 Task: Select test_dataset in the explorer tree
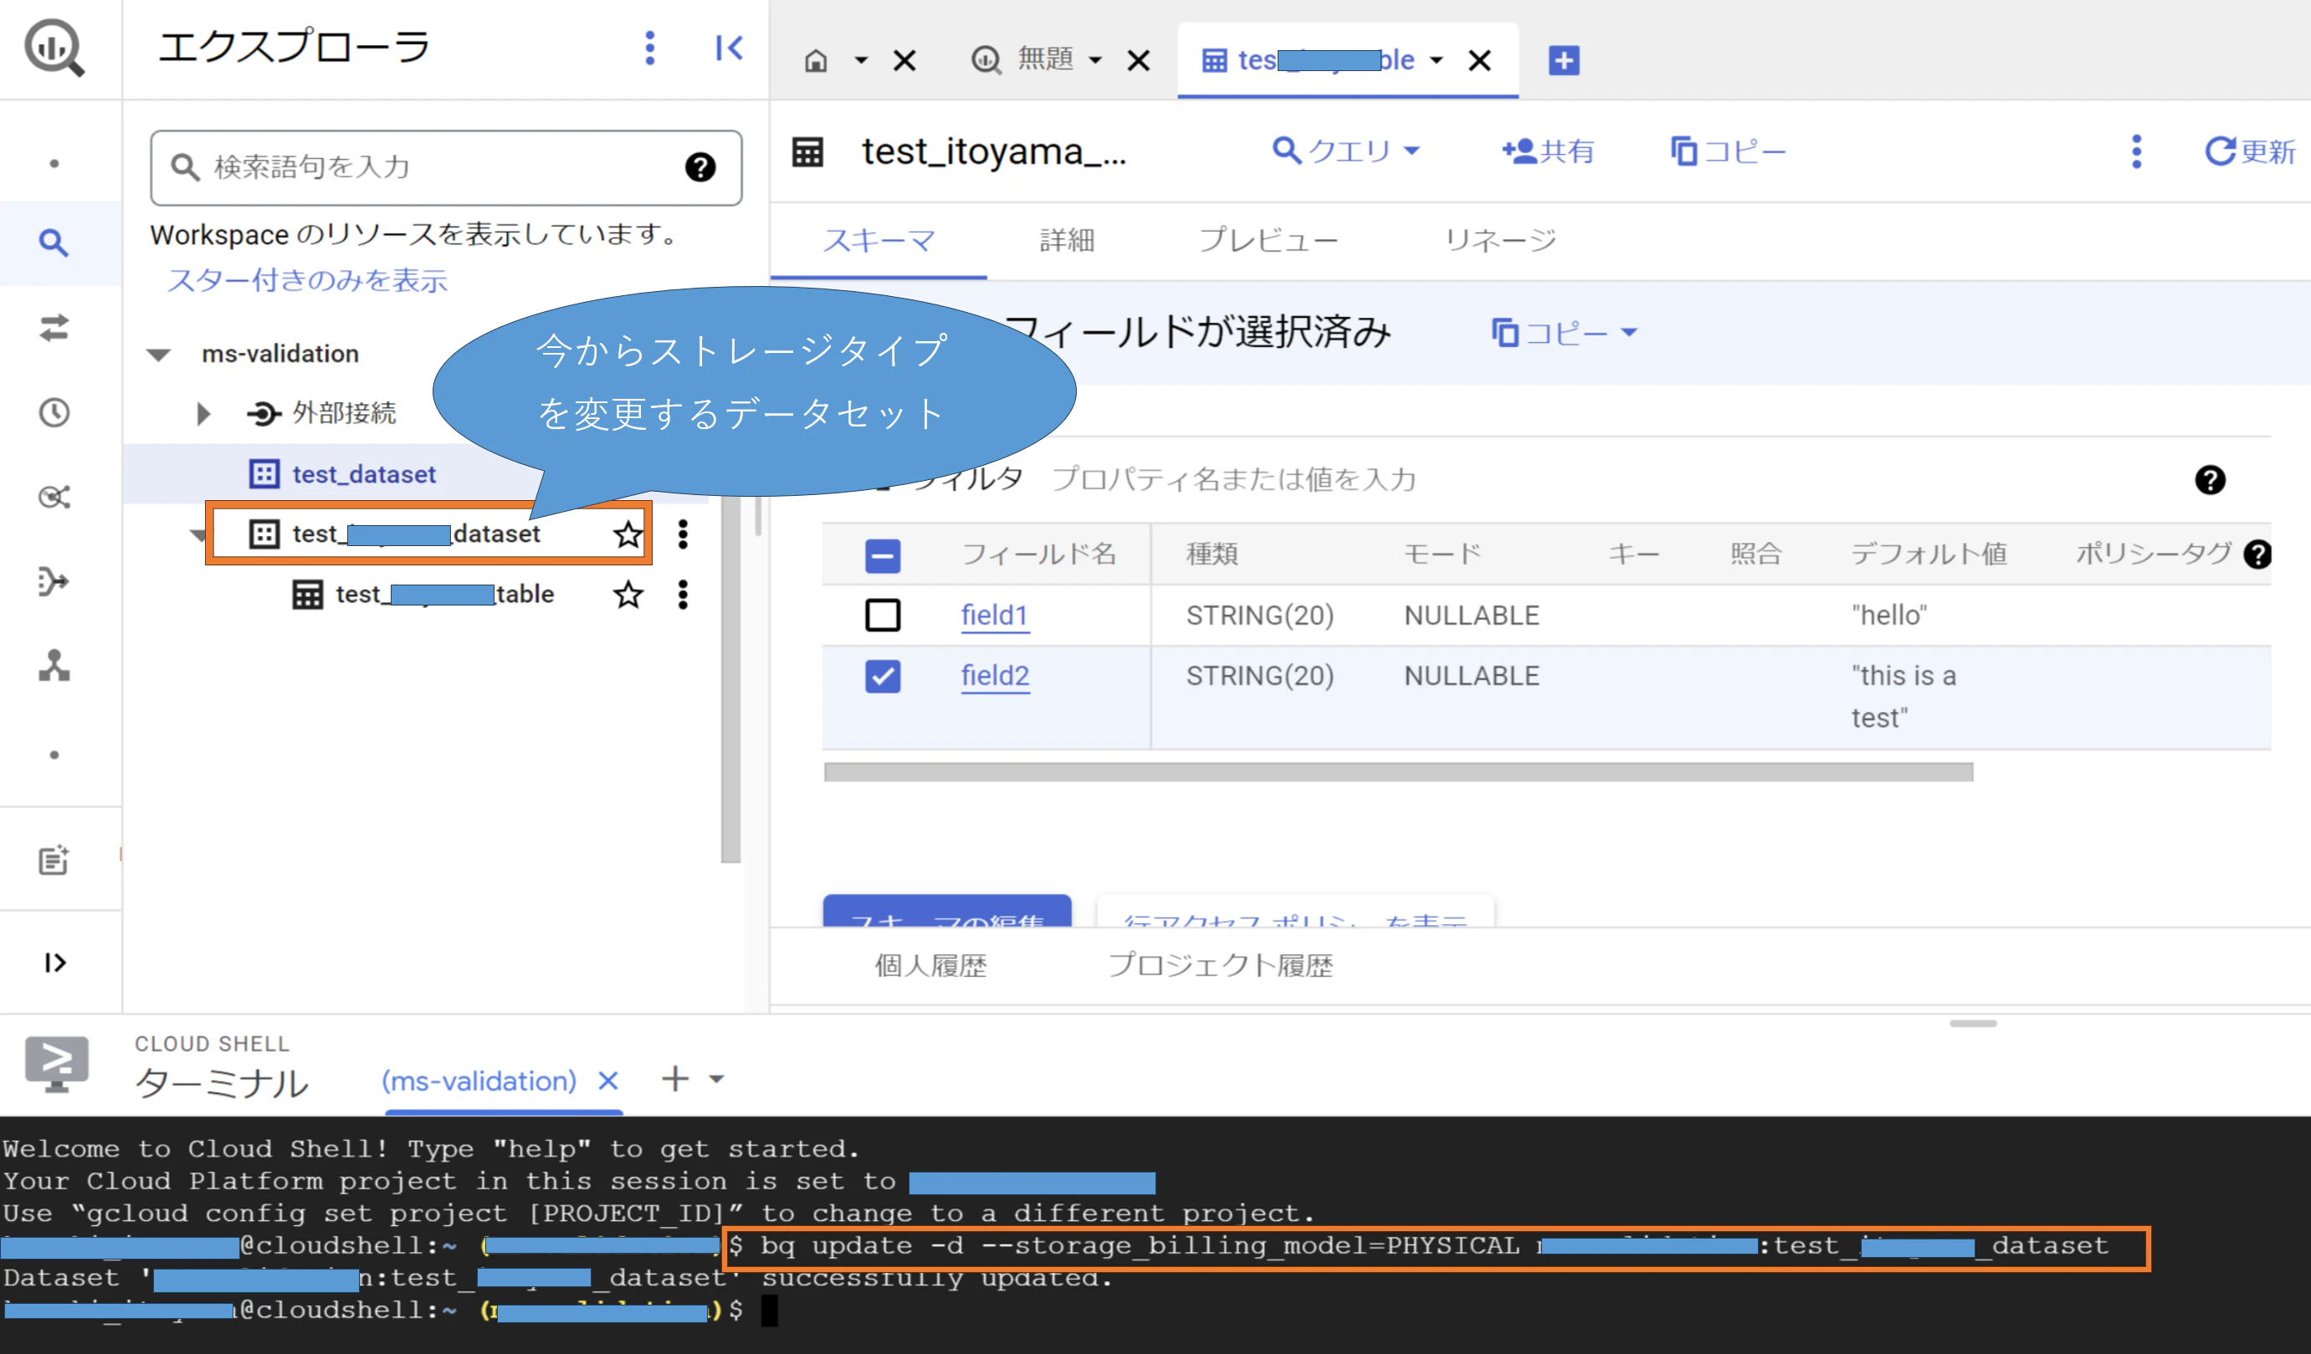pos(364,475)
